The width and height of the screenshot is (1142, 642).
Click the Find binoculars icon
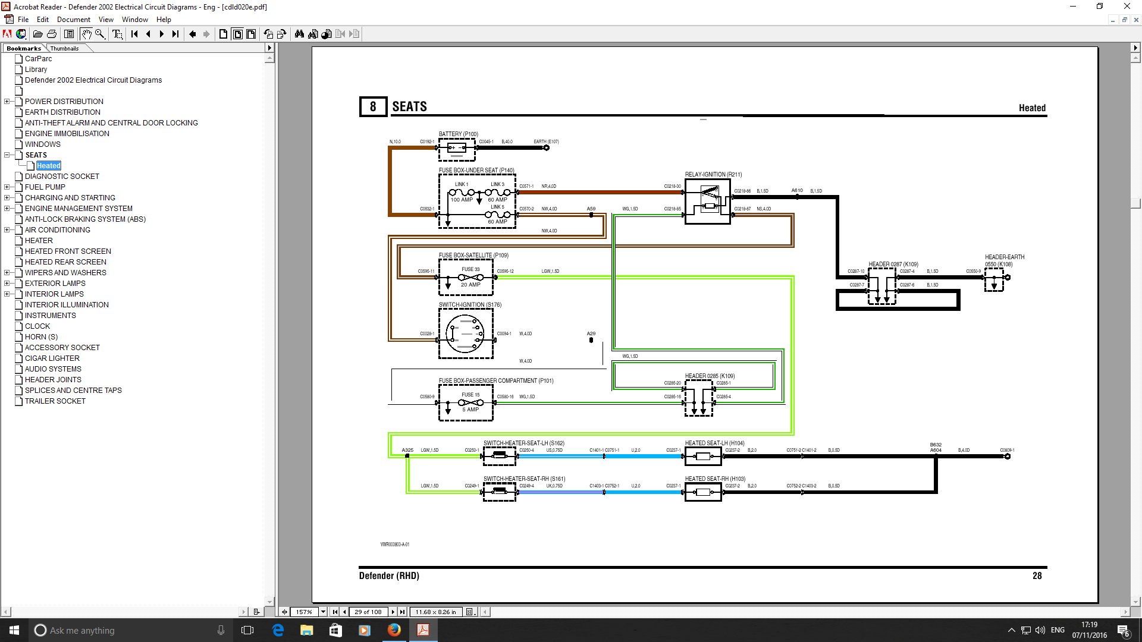tap(299, 34)
